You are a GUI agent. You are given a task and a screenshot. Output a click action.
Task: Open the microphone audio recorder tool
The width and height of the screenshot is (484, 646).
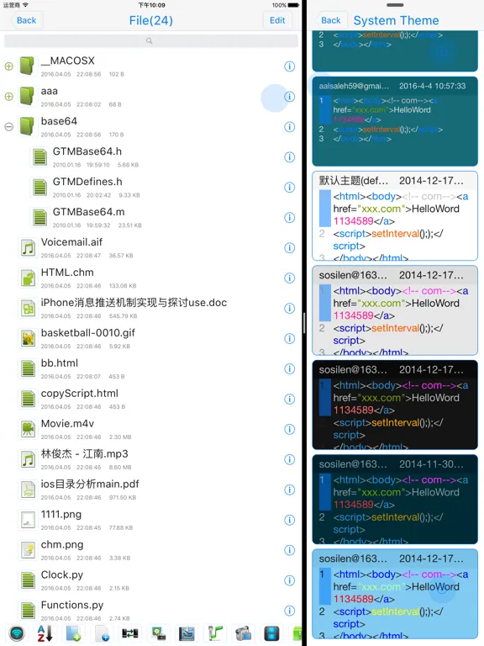(215, 633)
